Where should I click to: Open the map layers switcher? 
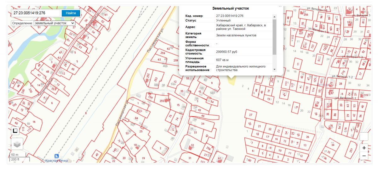17,144
